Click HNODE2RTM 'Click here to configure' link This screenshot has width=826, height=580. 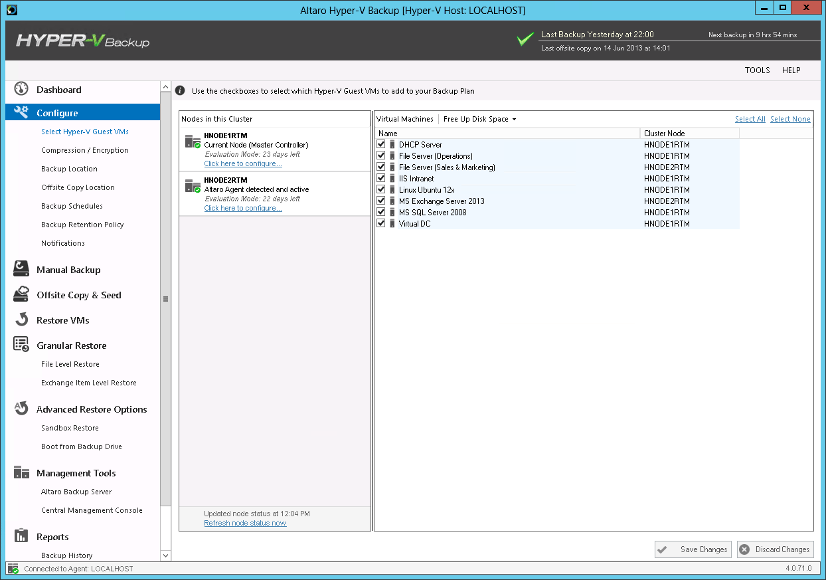point(243,208)
